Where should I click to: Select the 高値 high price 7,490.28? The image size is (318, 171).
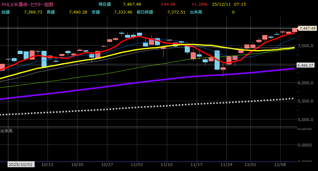78,12
